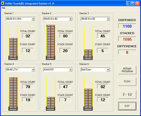Click the FLOW button

(127, 81)
